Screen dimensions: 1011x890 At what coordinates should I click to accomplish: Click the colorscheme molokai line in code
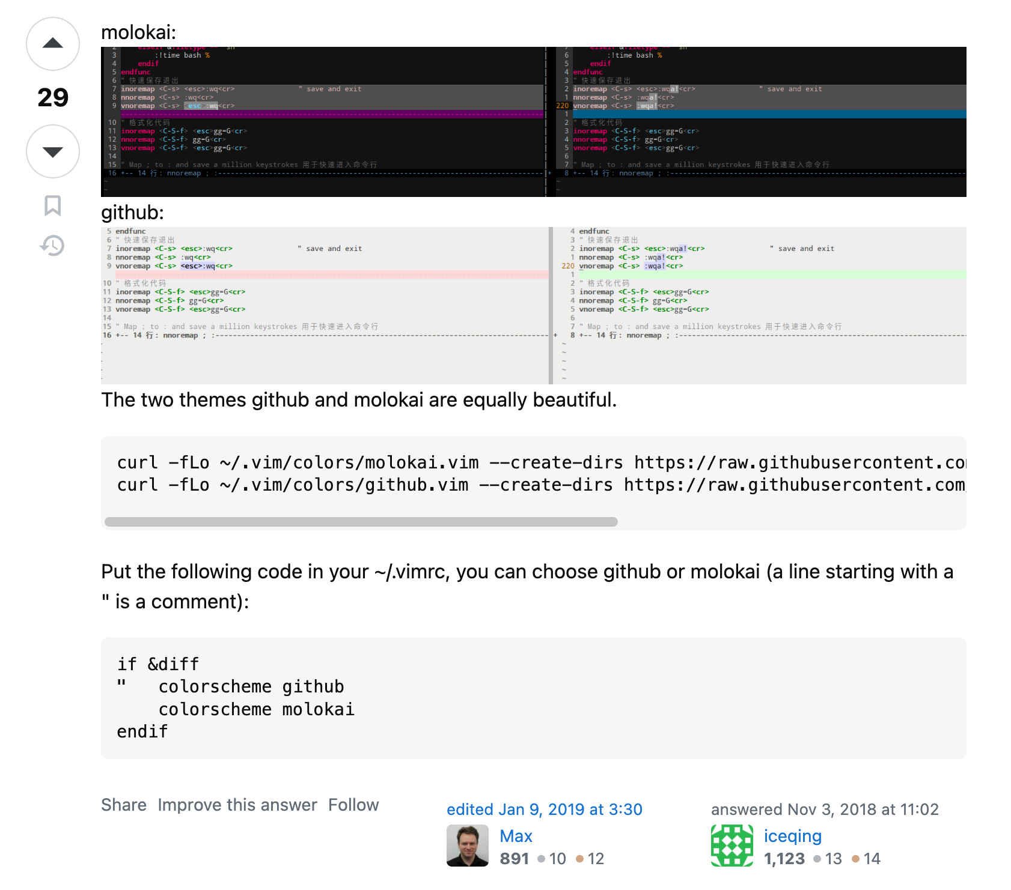256,709
